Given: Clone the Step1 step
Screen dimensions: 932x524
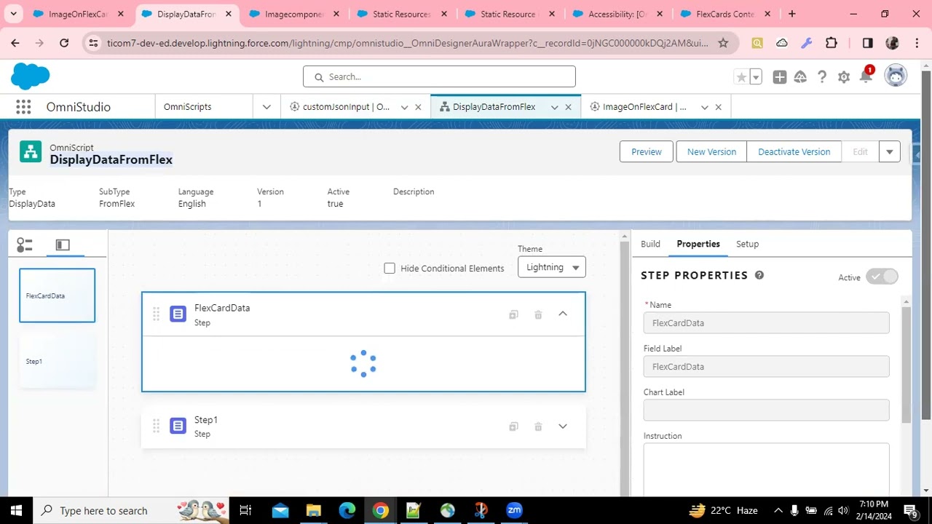Looking at the screenshot, I should pos(513,426).
